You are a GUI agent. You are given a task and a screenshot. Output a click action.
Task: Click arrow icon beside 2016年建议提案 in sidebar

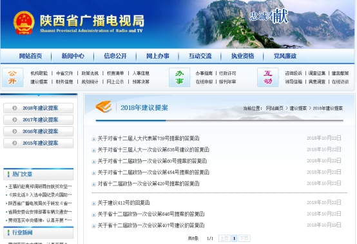pos(15,131)
